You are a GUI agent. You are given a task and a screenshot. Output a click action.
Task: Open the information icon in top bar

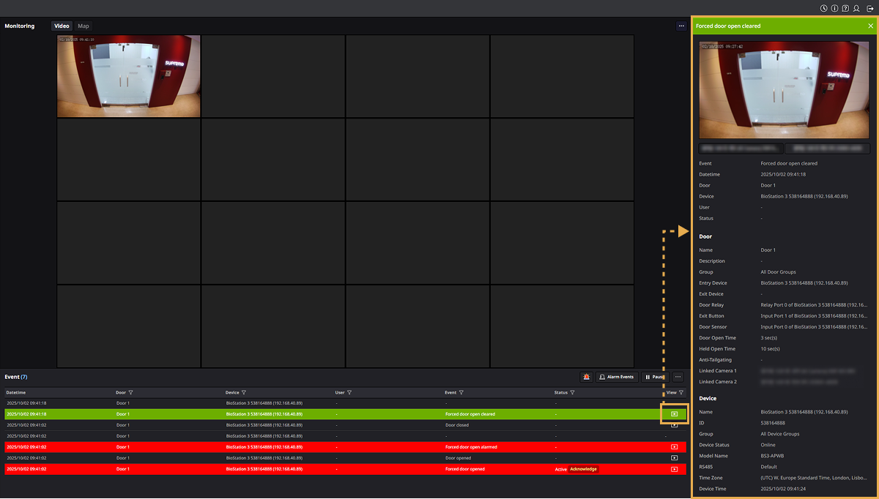(x=834, y=8)
